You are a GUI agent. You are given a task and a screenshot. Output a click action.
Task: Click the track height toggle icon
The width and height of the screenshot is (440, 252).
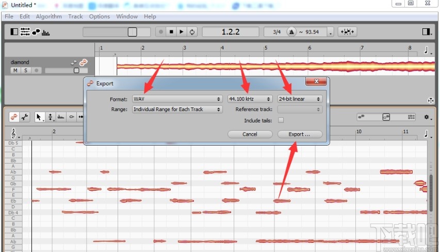pos(431,100)
